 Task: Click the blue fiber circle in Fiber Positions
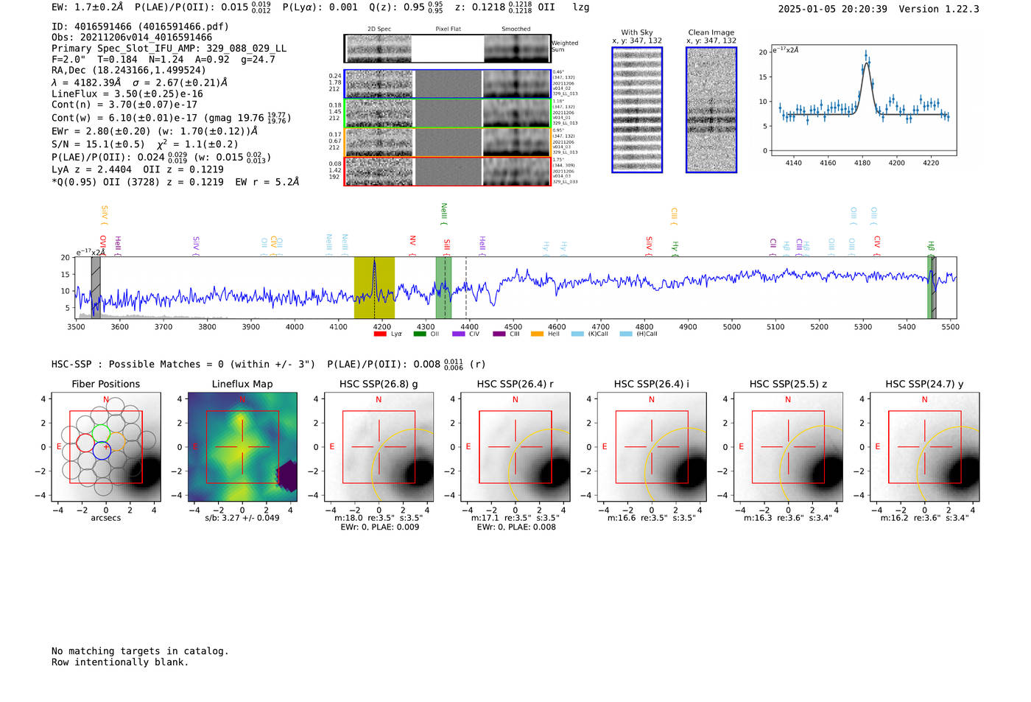pyautogui.click(x=102, y=452)
